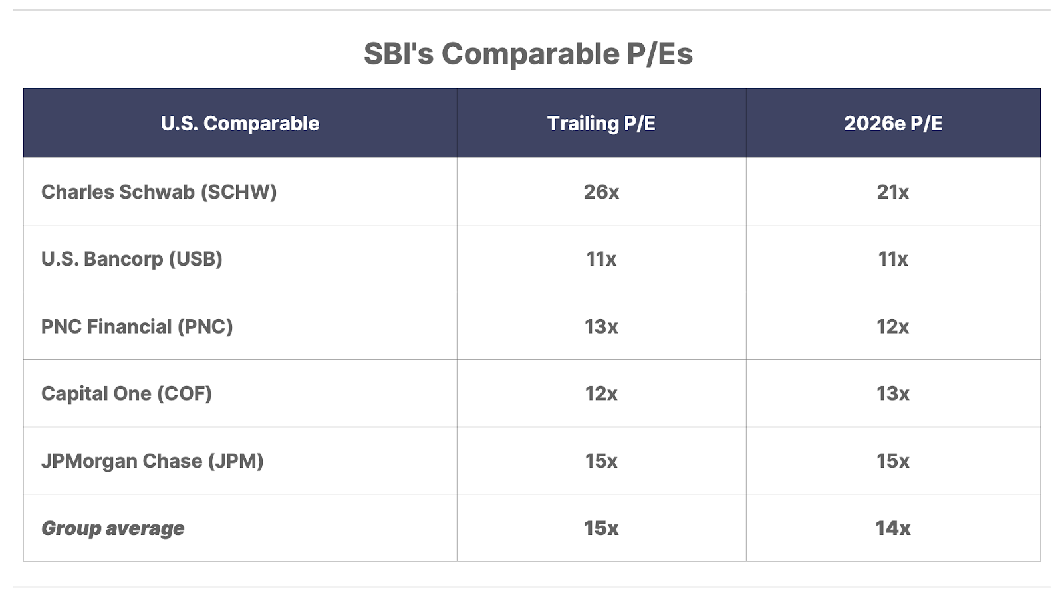Select Capital One's 12x trailing P/E cell

(x=601, y=393)
